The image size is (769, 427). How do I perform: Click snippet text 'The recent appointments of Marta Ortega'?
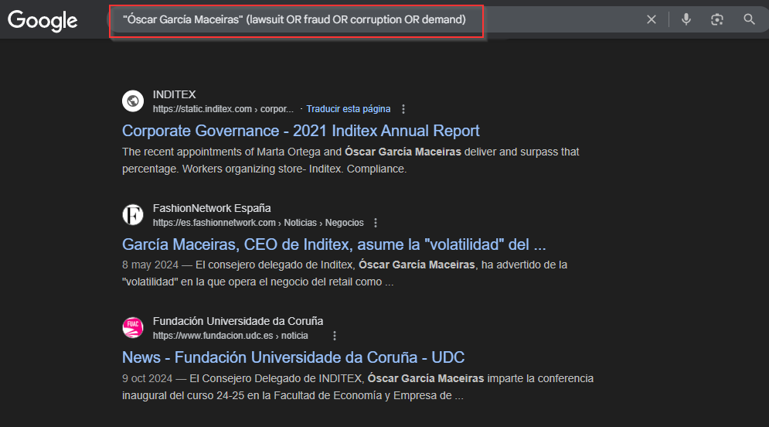[x=221, y=152]
